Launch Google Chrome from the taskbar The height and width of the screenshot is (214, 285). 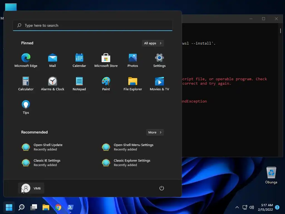click(x=58, y=207)
